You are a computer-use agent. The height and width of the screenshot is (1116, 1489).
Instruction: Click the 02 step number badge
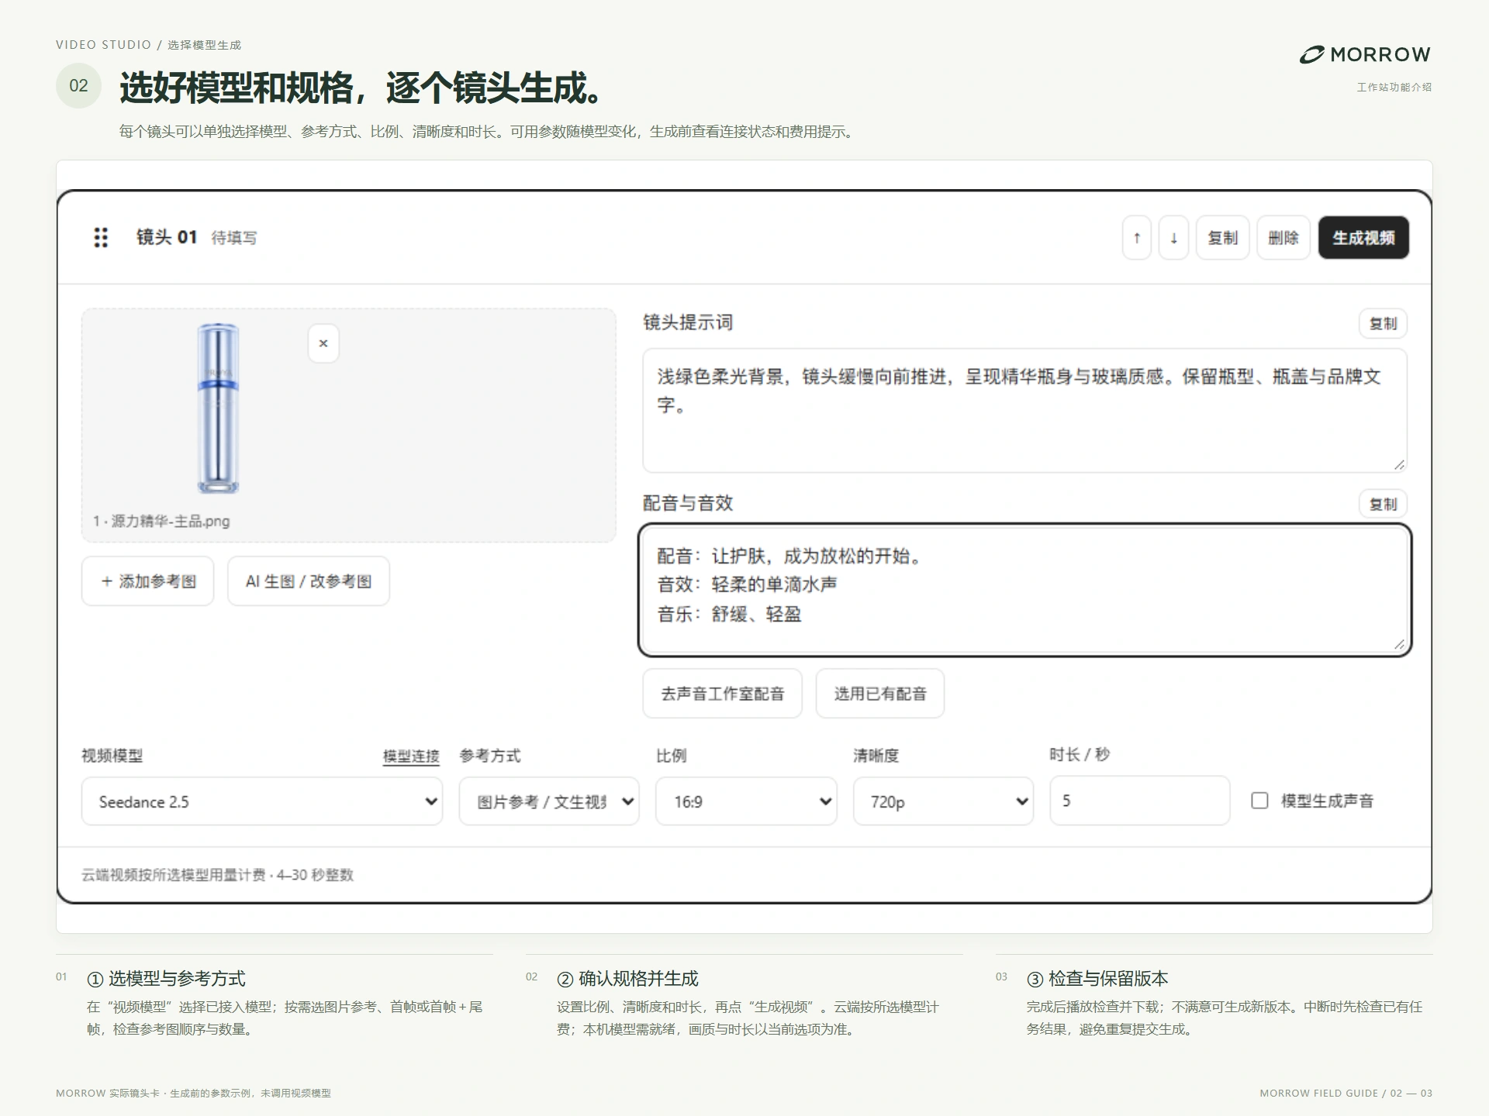(78, 85)
